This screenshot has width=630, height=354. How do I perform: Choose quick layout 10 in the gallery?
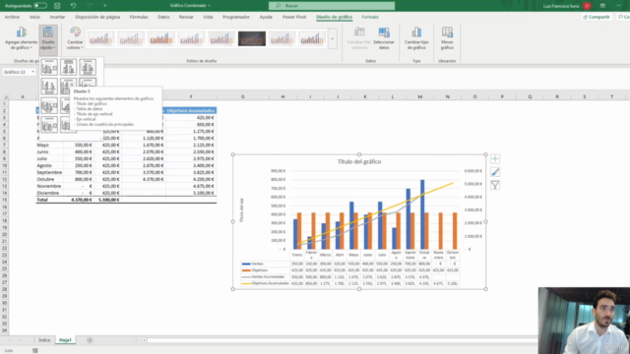(x=49, y=125)
